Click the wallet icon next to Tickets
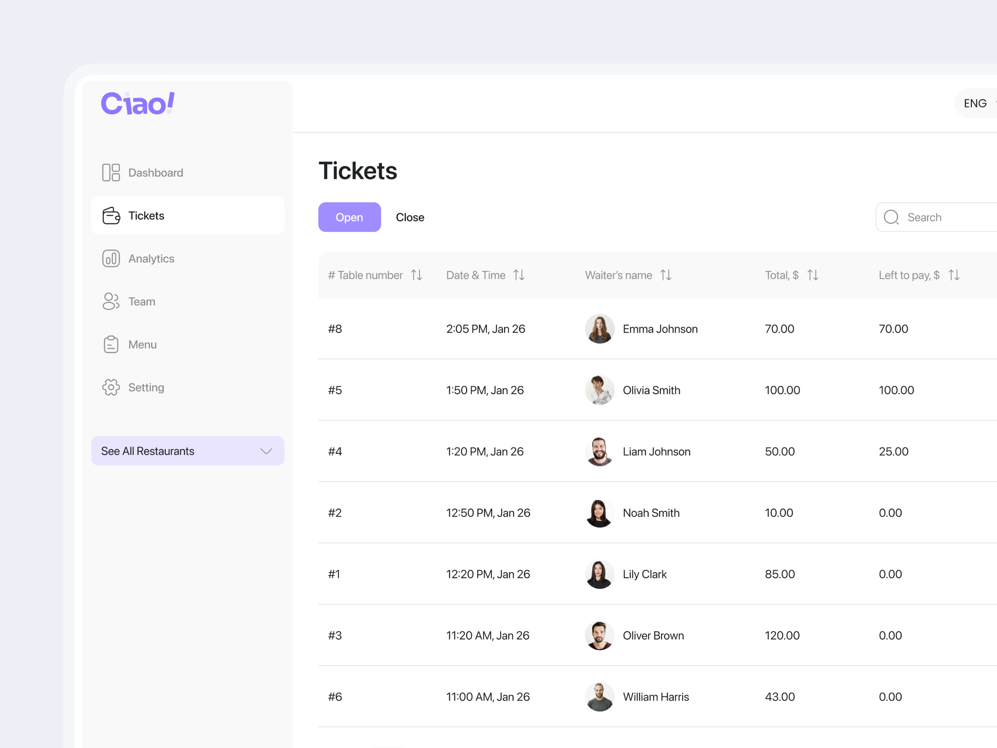This screenshot has height=748, width=997. coord(111,216)
